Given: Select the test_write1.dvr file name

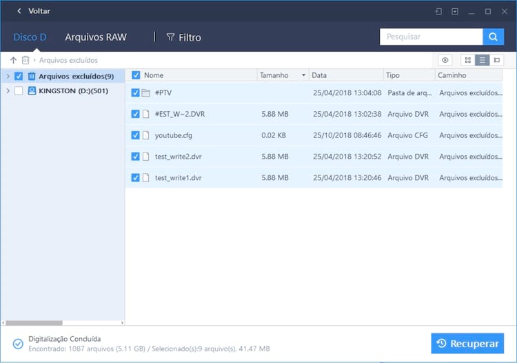Looking at the screenshot, I should (178, 177).
